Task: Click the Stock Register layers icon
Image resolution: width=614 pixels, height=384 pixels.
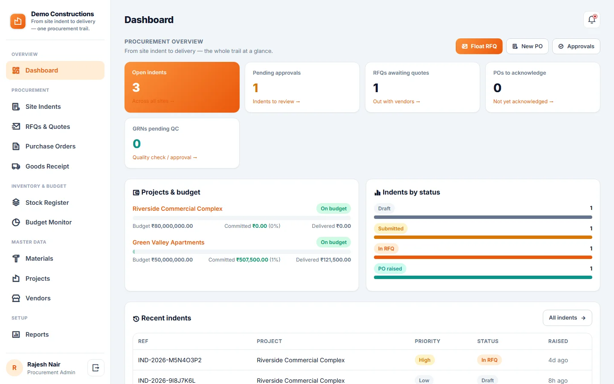Action: [x=16, y=203]
